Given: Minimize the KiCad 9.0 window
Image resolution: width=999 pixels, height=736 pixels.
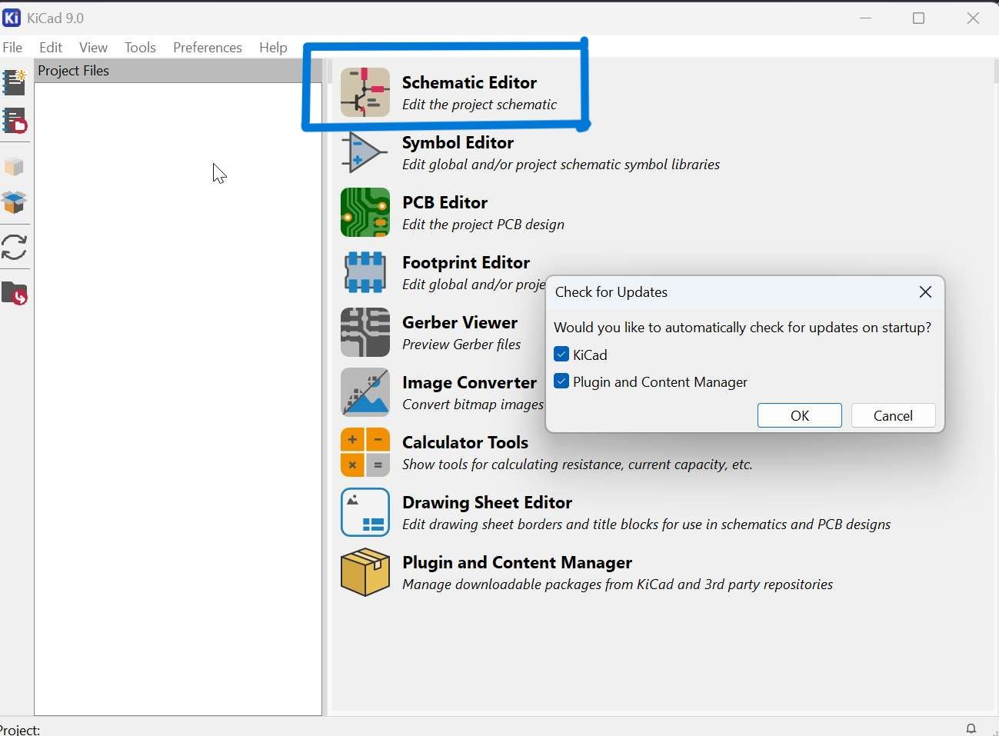Looking at the screenshot, I should point(866,18).
